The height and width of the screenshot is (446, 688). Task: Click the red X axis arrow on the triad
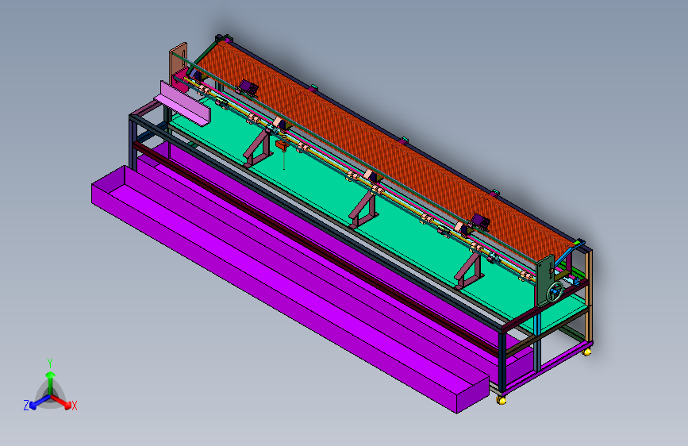point(61,402)
